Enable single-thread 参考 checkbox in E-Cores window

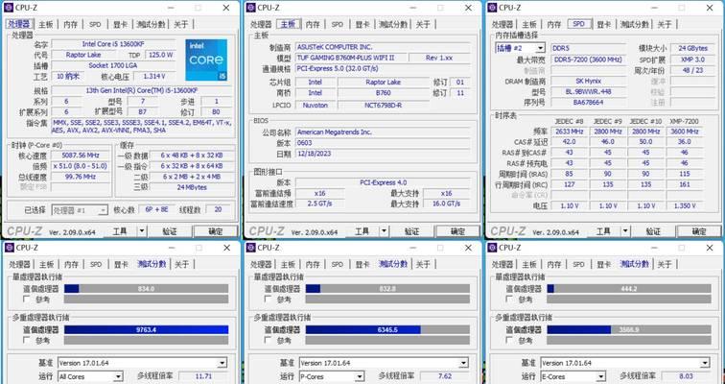[509, 300]
